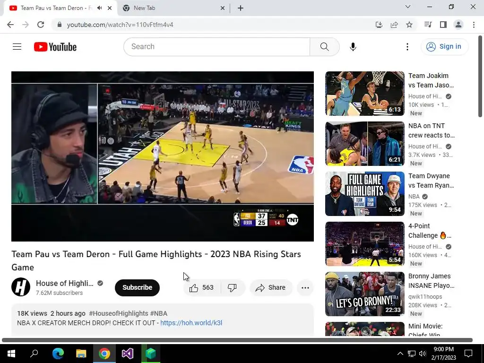
Task: Click the #HouseofHighlights hashtag
Action: (119, 313)
